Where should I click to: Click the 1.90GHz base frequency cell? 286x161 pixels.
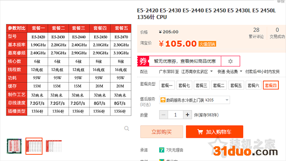(38, 45)
